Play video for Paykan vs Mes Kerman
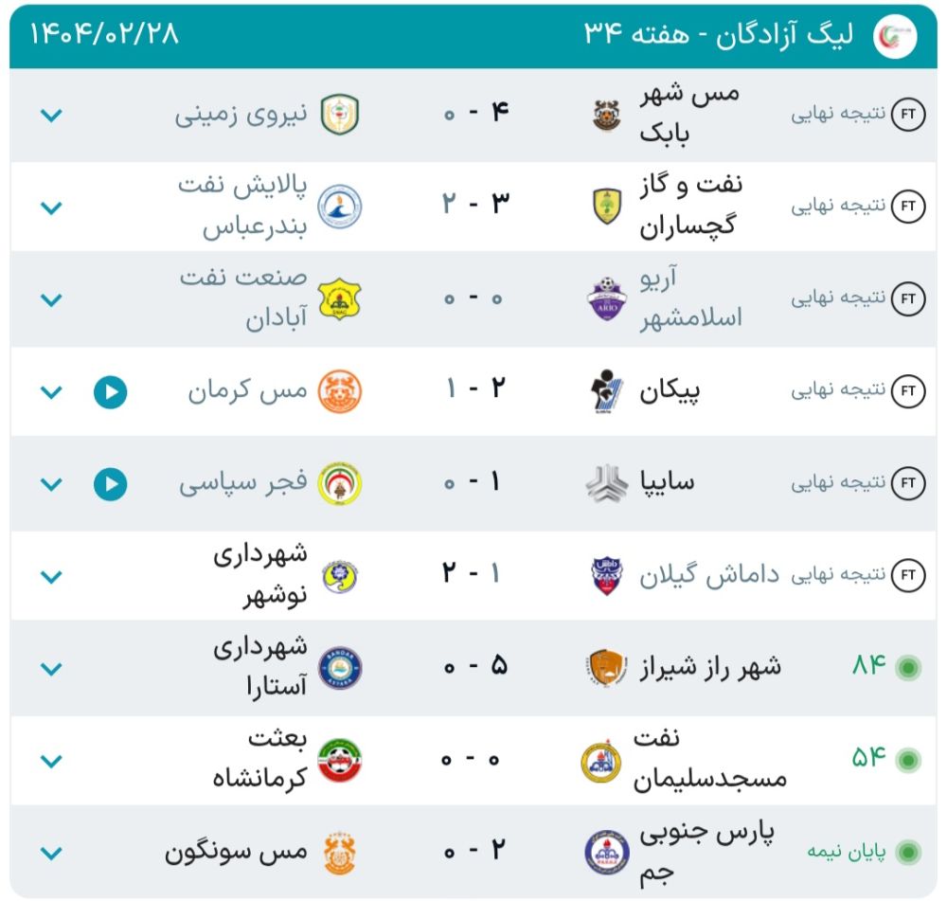This screenshot has width=947, height=901. pos(111,392)
